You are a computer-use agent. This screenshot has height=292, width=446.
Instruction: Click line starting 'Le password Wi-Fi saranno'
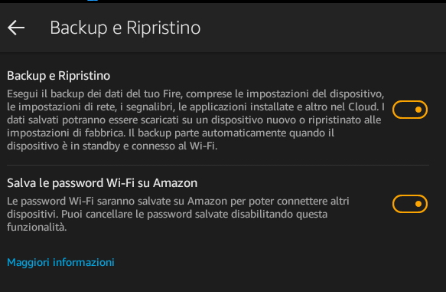pos(178,202)
